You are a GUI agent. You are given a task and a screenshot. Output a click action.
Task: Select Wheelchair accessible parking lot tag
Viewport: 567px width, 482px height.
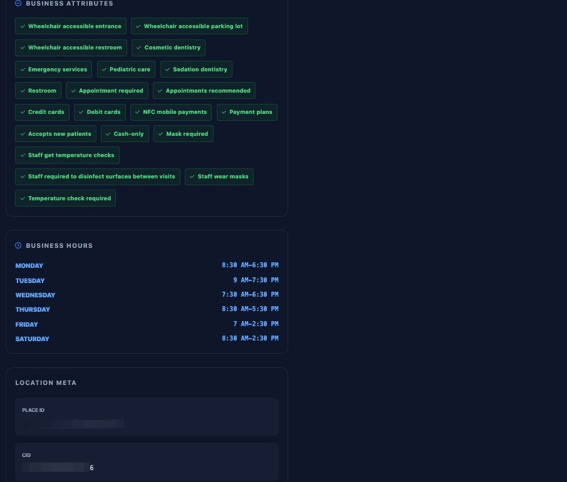tap(189, 26)
